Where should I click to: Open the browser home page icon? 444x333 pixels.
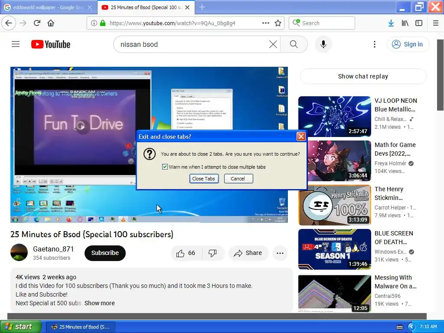pos(51,23)
